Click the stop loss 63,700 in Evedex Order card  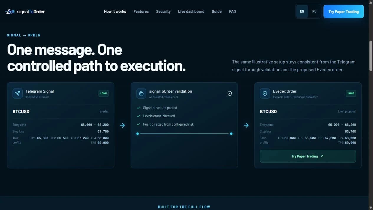[350, 132]
